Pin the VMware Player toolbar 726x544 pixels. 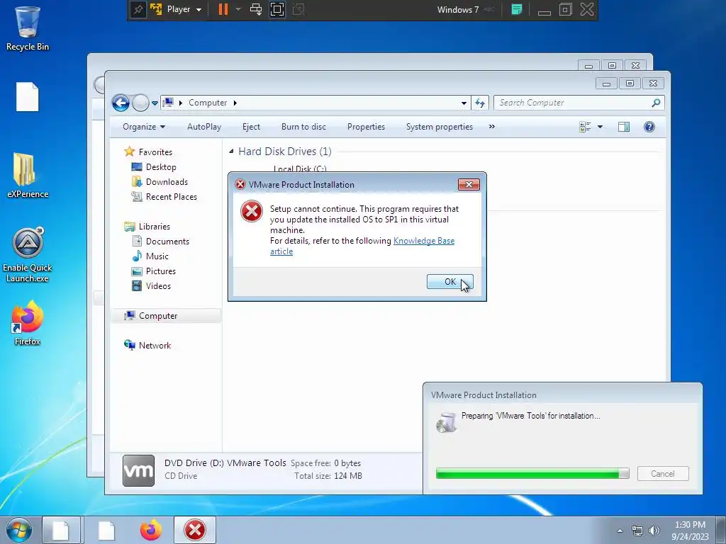[x=138, y=9]
